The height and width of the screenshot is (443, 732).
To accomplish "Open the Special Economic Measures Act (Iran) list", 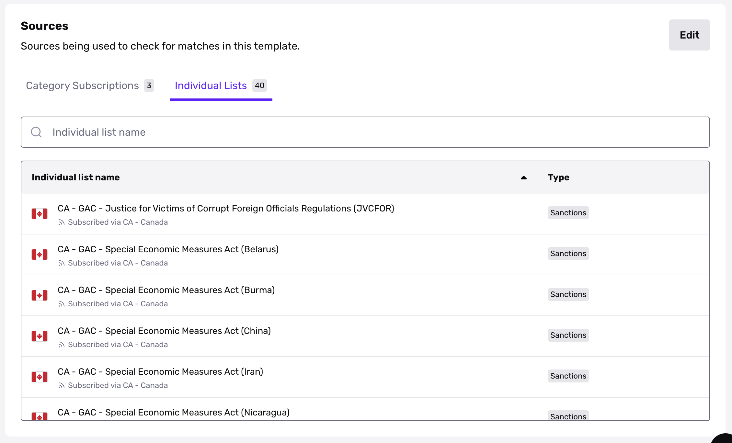I will tap(160, 372).
